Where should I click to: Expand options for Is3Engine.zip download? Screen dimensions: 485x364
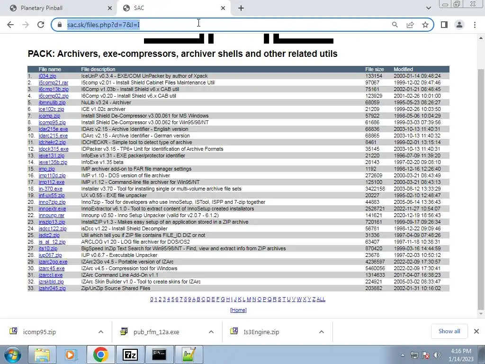(322, 332)
